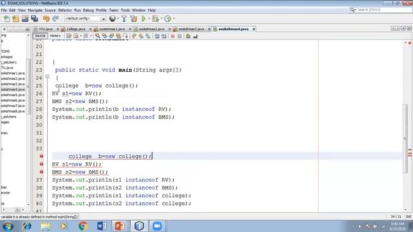Select sookshmas5.java in the project tree
This screenshot has height=232, width=413.
click(13, 95)
